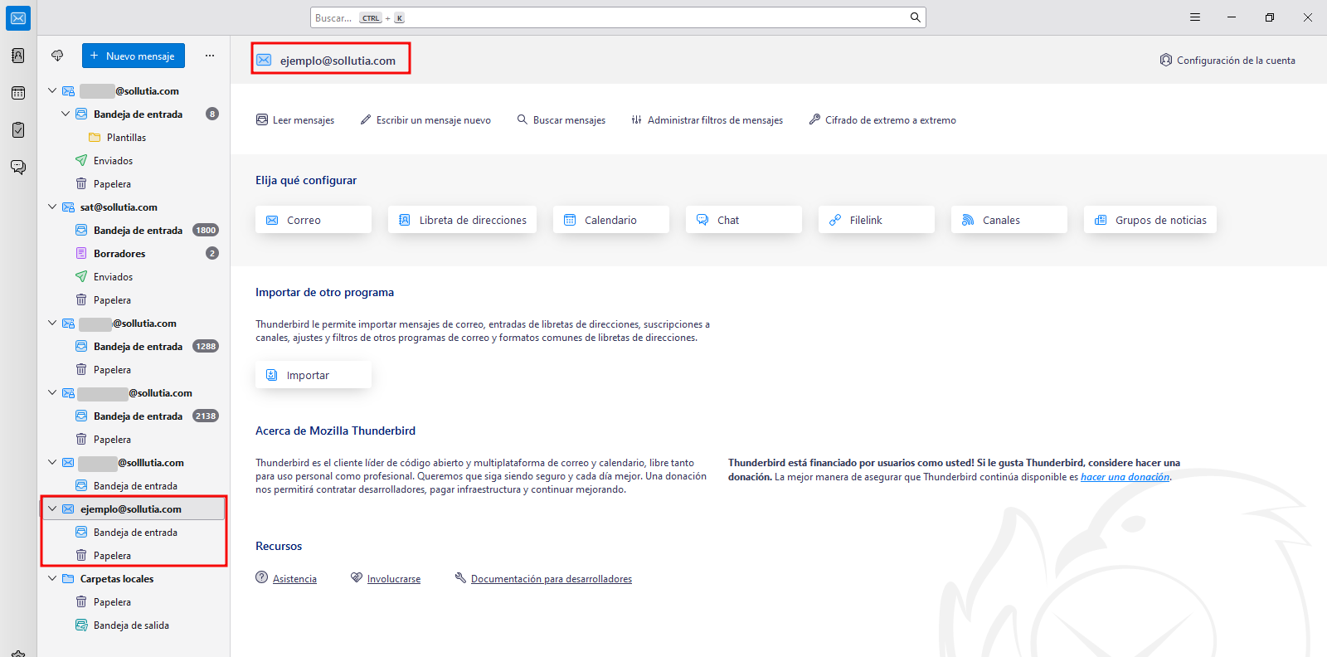Screen dimensions: 1327x657
Task: Select the sat@sollutia.com account row
Action: pyautogui.click(x=134, y=207)
